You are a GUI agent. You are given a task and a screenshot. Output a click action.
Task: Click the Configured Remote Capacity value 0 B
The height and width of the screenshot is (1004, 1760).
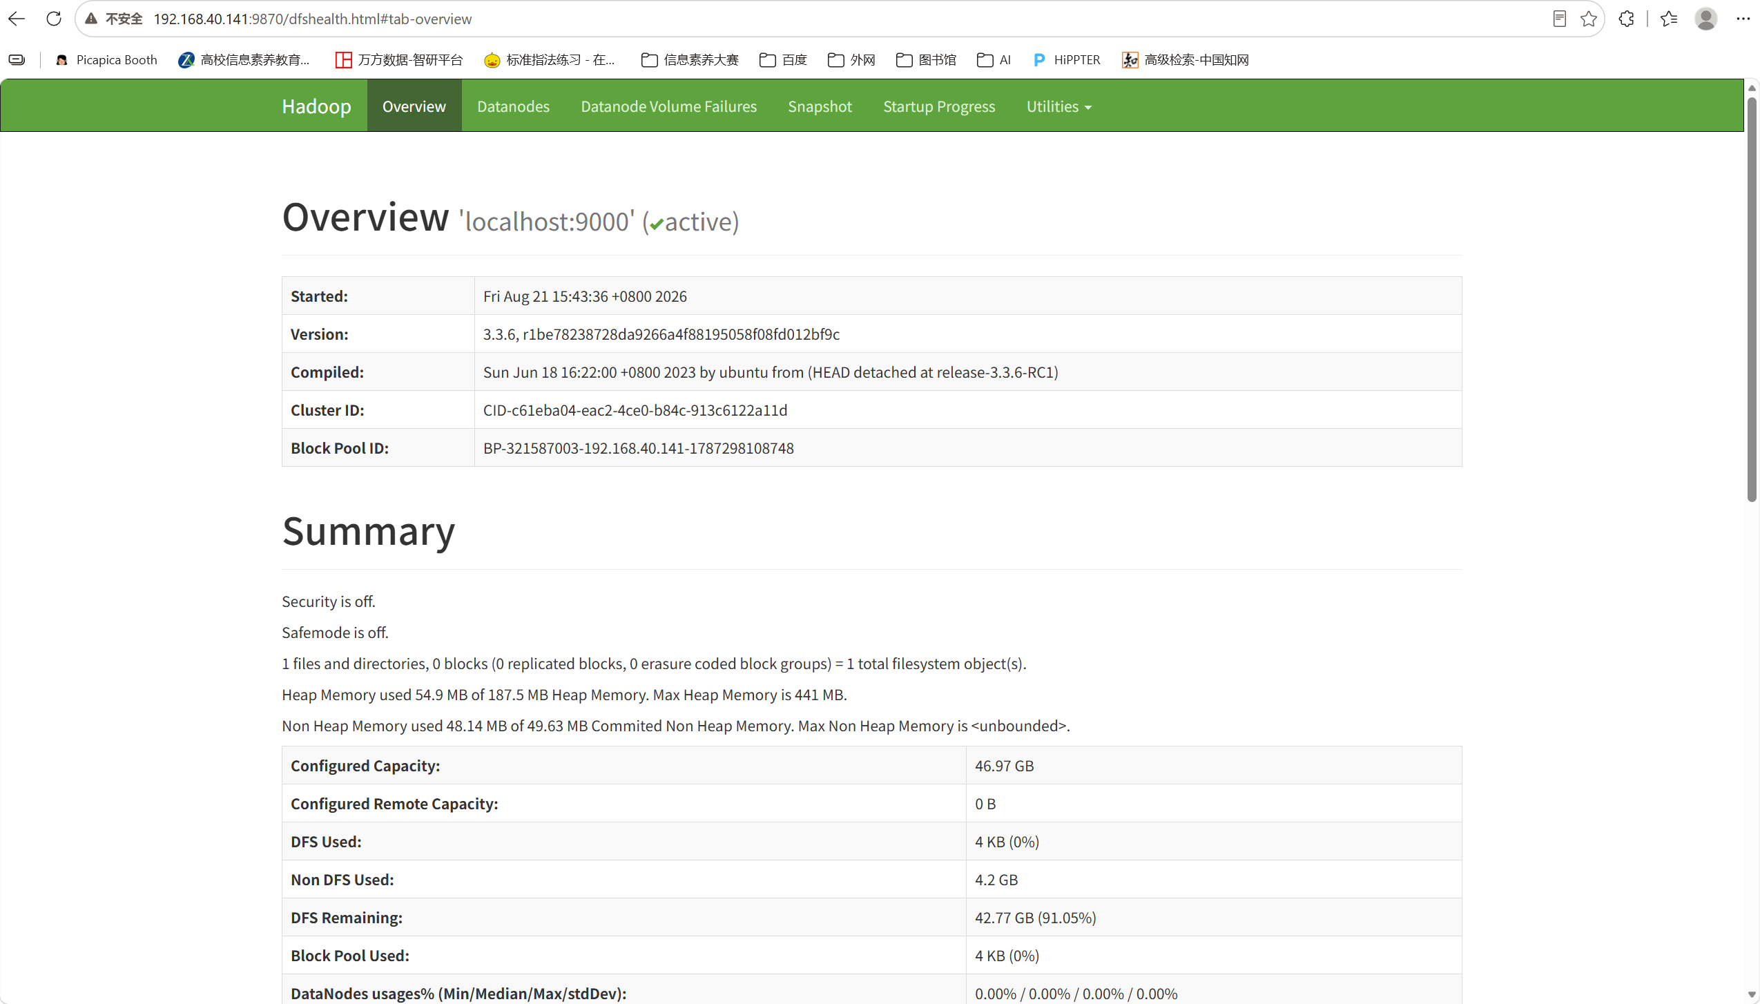tap(985, 804)
